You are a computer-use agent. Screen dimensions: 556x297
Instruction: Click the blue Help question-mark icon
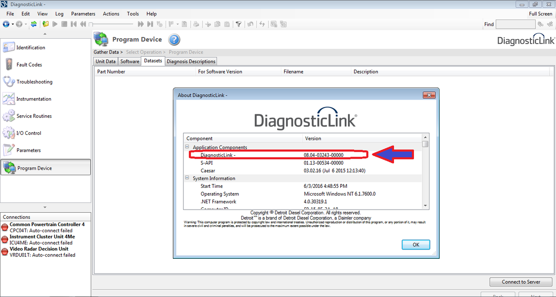click(x=174, y=40)
